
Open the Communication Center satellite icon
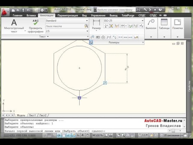pos(150,10)
